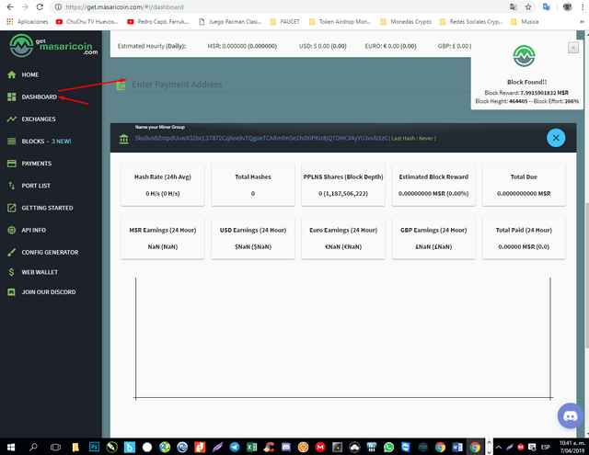Select the Dashboard menu item
Image resolution: width=589 pixels, height=455 pixels.
pos(39,97)
